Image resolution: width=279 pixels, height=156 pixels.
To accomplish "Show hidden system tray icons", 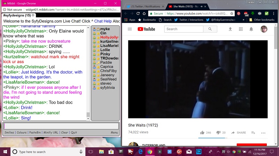I will coord(218,152).
